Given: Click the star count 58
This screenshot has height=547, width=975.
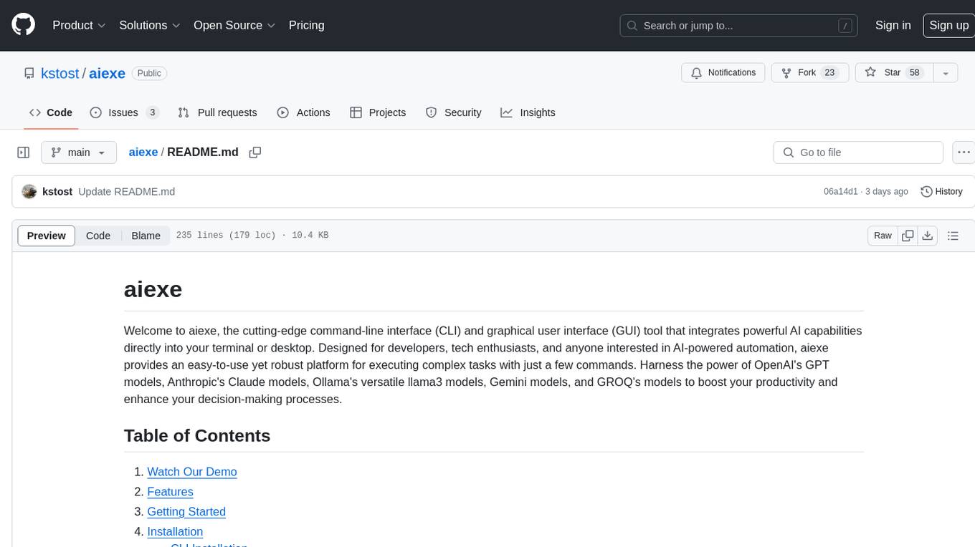Looking at the screenshot, I should point(914,73).
